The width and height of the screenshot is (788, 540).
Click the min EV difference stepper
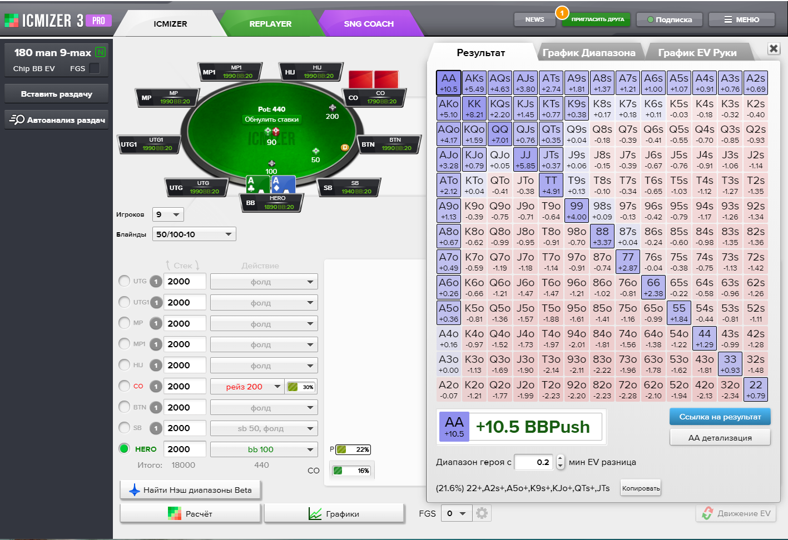(561, 462)
